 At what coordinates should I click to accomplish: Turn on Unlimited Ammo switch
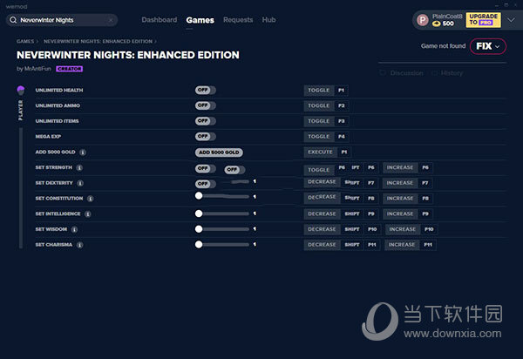pos(205,105)
